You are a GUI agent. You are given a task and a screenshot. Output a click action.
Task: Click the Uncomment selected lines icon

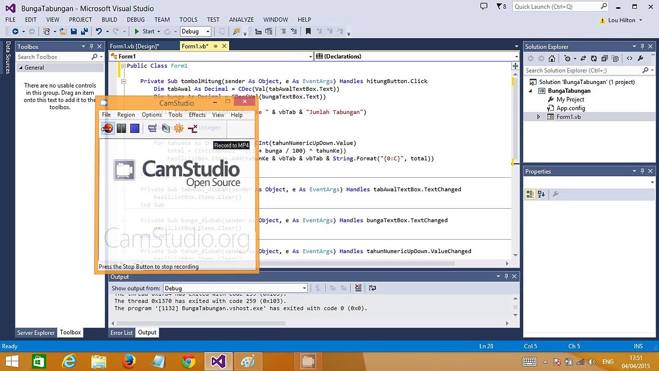pos(293,31)
